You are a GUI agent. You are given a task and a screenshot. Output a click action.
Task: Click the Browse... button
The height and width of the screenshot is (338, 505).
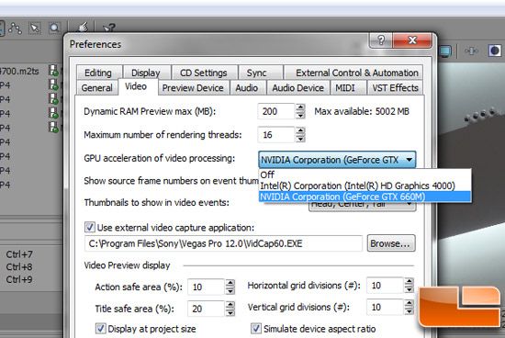(391, 243)
